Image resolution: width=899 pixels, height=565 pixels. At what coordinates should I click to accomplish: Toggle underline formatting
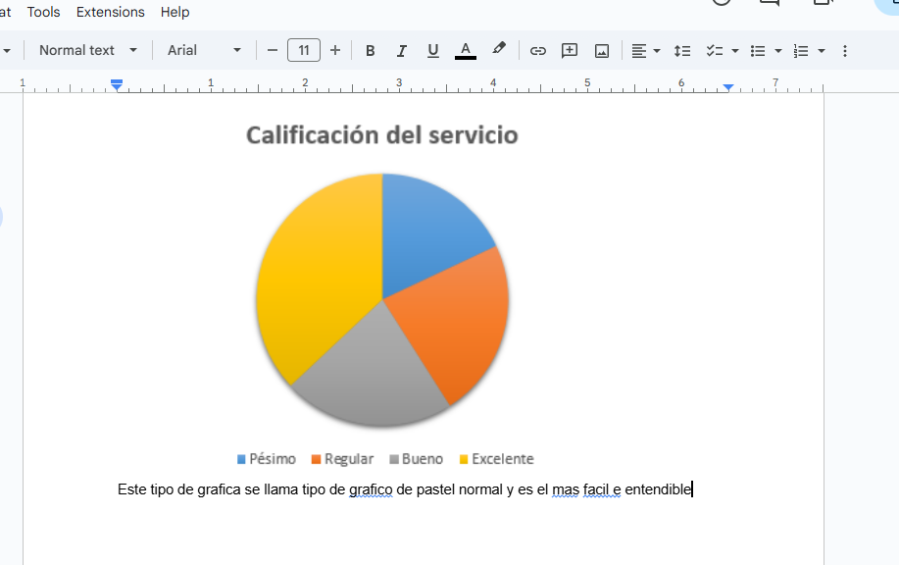coord(432,51)
